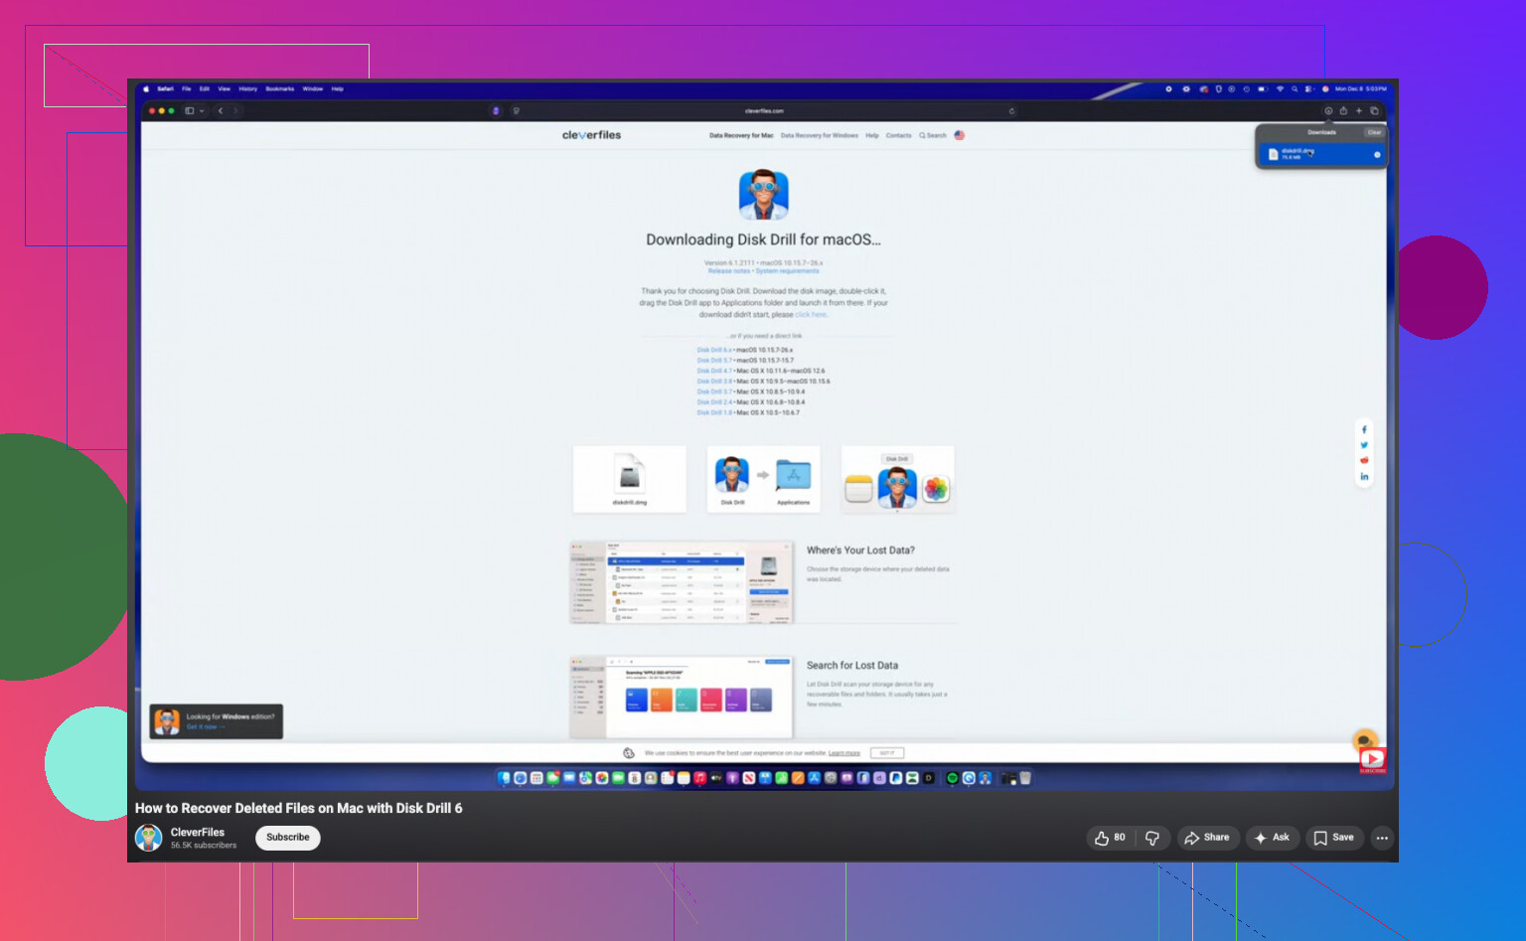The width and height of the screenshot is (1526, 941).
Task: Reload the cleverfiles page
Action: tap(1011, 110)
